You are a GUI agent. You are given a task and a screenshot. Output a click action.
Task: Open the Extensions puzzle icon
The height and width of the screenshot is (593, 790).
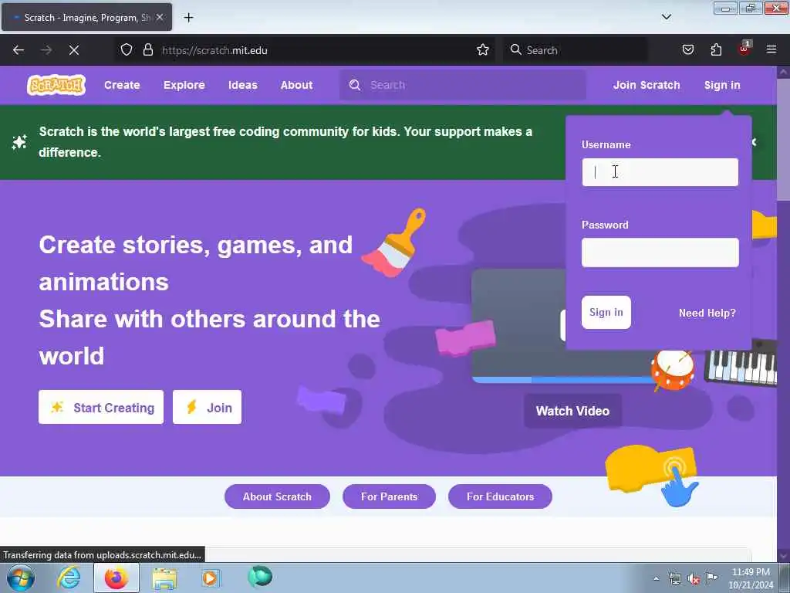click(x=716, y=49)
